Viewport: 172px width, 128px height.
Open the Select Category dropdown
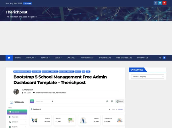coord(147,76)
